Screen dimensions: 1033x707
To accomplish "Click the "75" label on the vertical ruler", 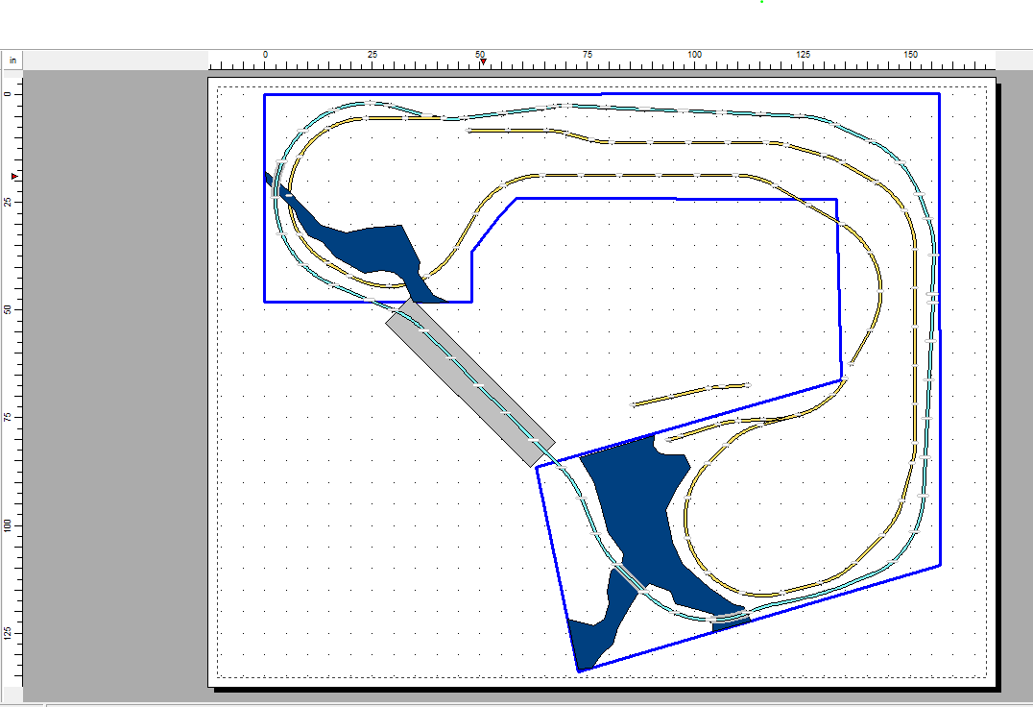I will [8, 417].
